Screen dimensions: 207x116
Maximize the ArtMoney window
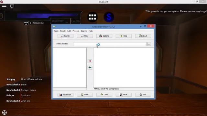tap(145, 26)
